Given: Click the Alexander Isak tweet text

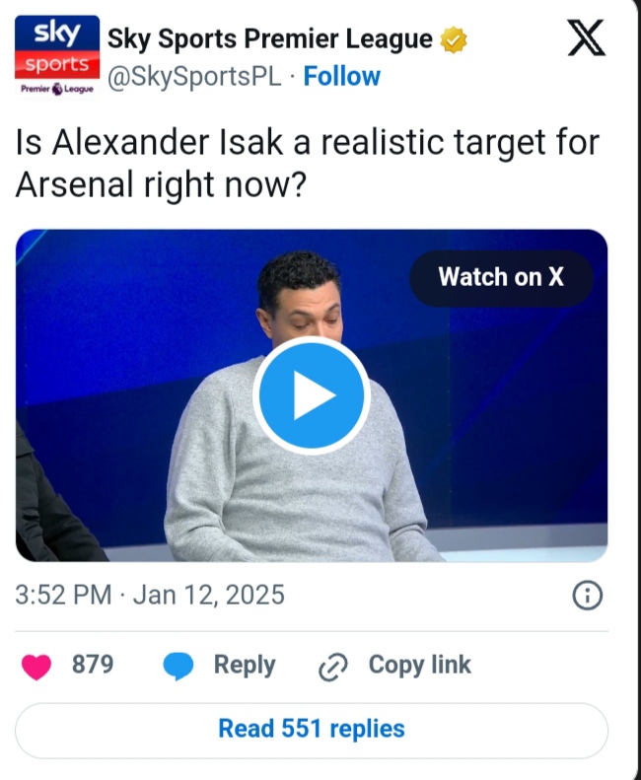Looking at the screenshot, I should (307, 162).
